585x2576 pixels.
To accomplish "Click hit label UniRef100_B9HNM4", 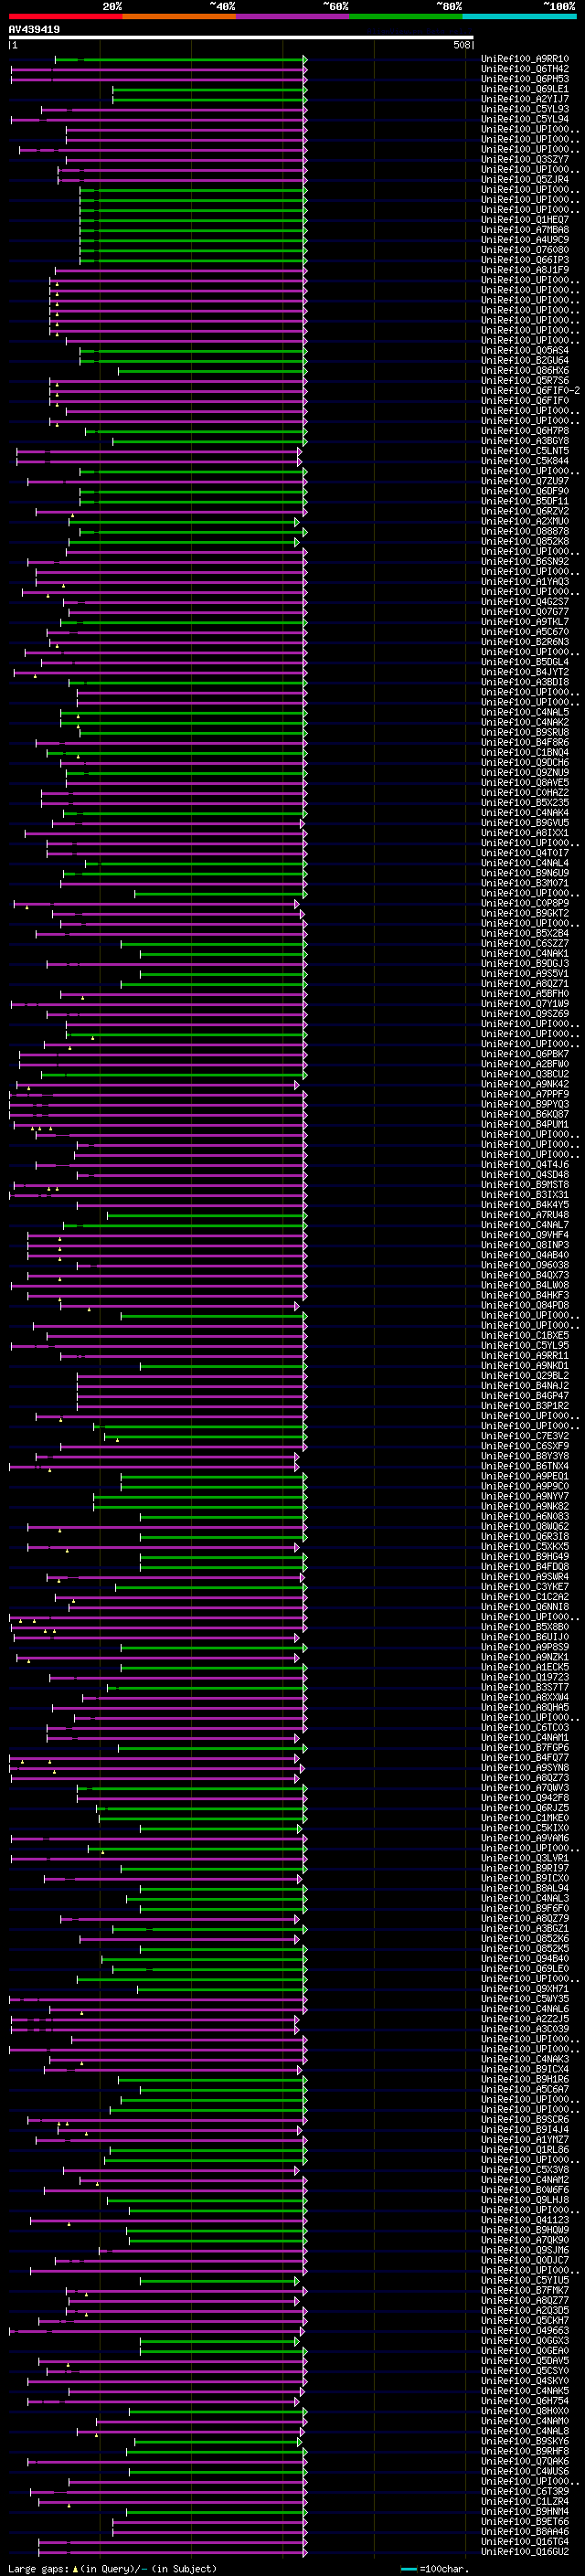I will pyautogui.click(x=525, y=2511).
